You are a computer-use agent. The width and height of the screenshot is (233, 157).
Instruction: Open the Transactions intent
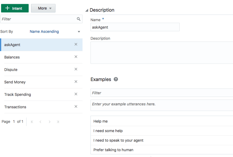coord(15,107)
